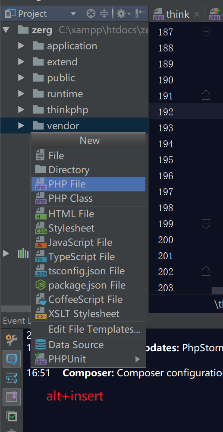Toggle soft wraps icon in Event Log
This screenshot has width=223, height=432.
pos(12,378)
